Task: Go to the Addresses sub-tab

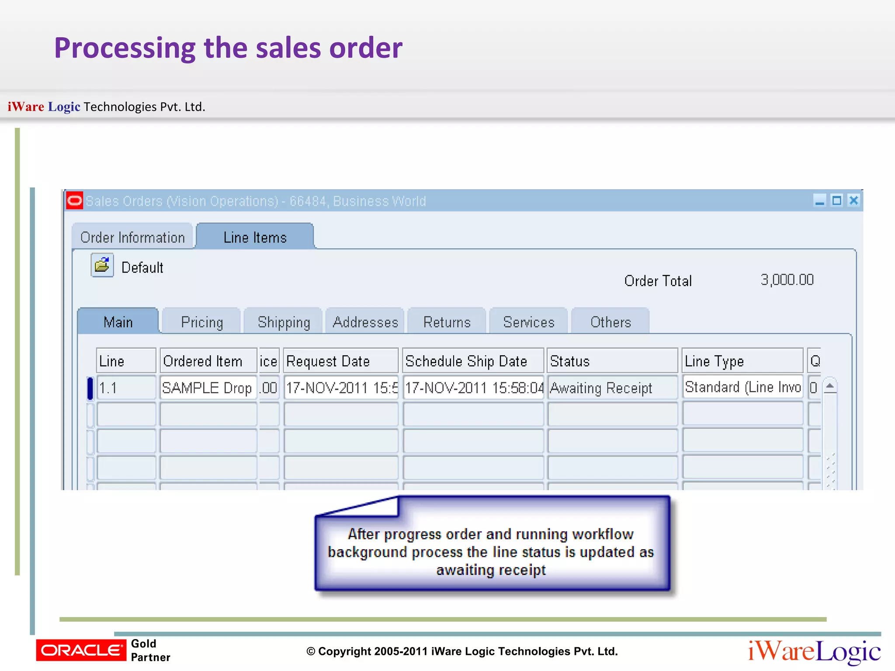Action: (x=365, y=322)
